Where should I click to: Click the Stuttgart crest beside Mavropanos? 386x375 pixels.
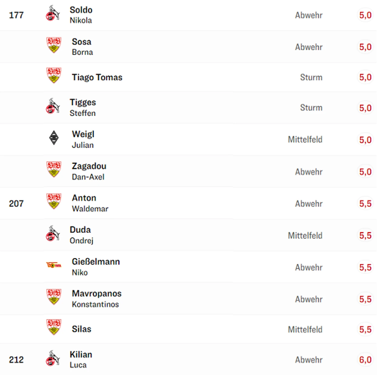click(54, 297)
